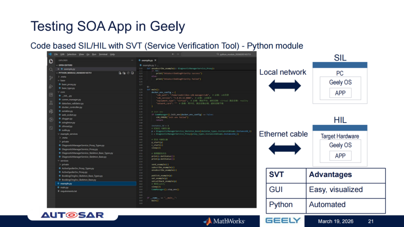Image resolution: width=404 pixels, height=227 pixels.
Task: Refresh the explorer file tree
Action: tap(128, 73)
